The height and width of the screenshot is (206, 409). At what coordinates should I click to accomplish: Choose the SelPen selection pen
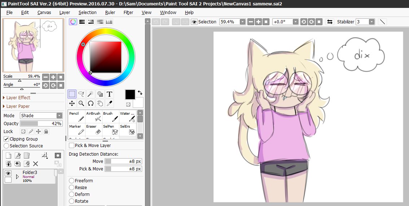point(110,129)
